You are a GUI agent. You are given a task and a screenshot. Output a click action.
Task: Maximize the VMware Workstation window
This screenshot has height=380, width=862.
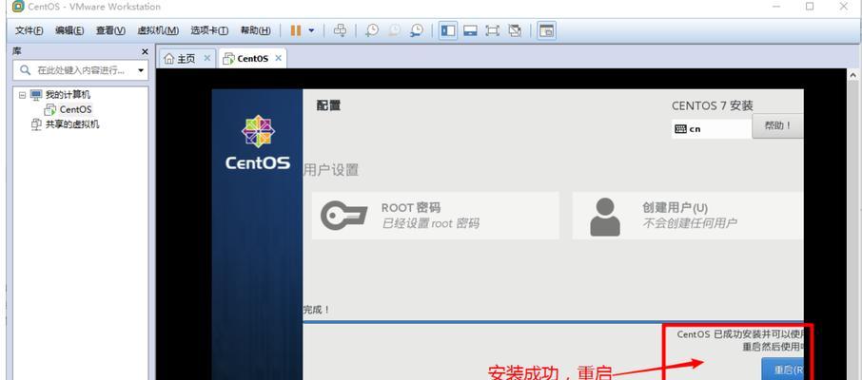coord(810,7)
